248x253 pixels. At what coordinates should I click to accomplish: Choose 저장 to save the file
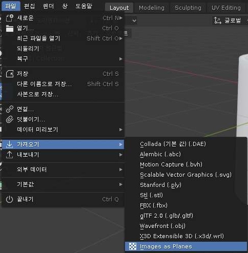click(x=63, y=74)
